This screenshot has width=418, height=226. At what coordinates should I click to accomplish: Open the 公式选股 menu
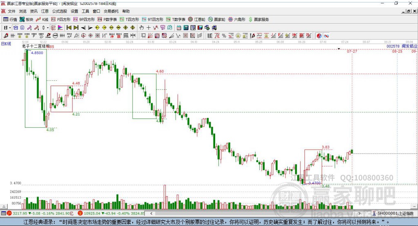(60, 11)
